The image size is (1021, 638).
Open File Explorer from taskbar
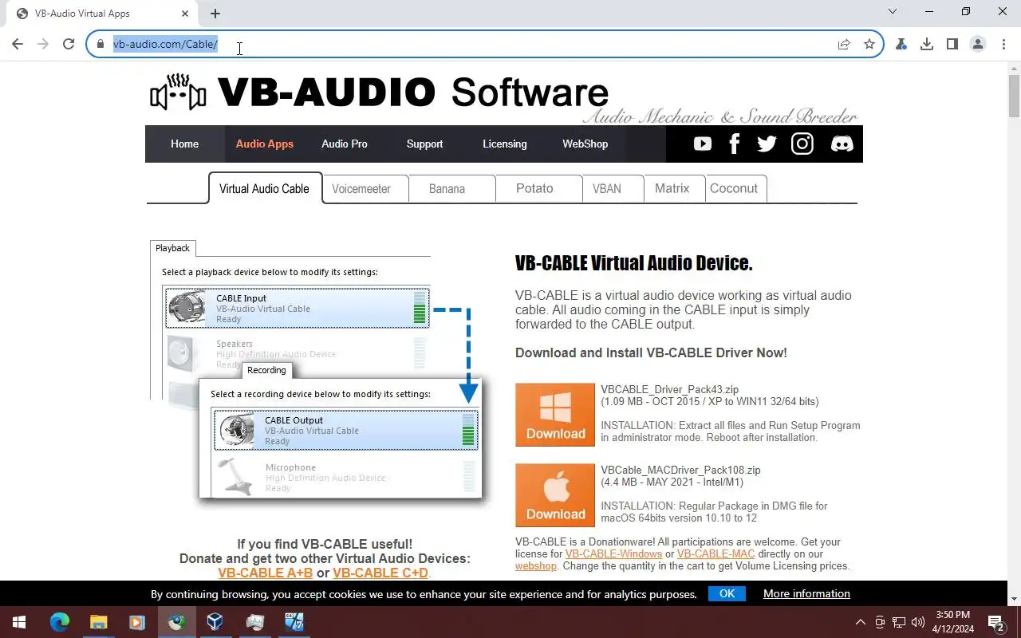coord(98,622)
